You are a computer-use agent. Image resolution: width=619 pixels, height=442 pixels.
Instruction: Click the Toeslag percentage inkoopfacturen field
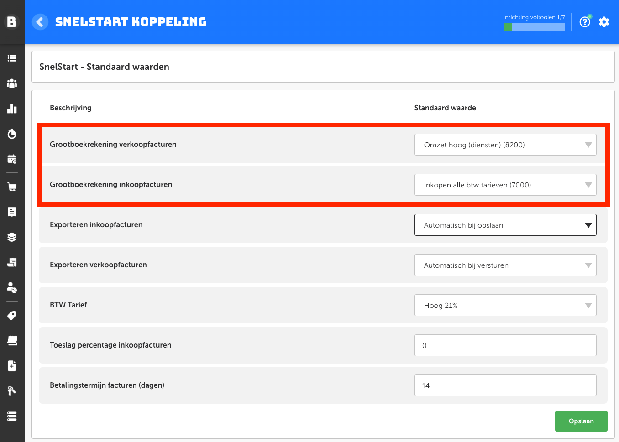pos(505,345)
